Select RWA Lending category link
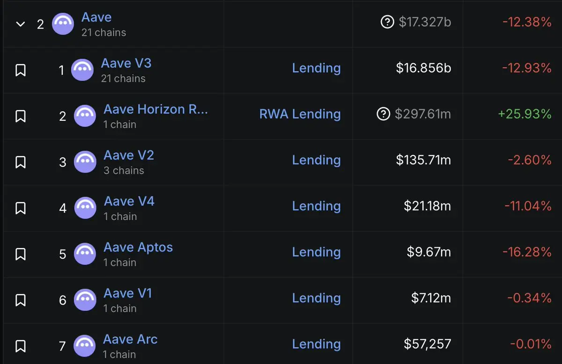 coord(300,114)
